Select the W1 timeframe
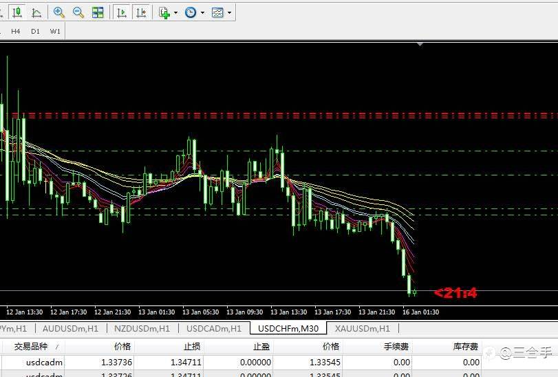Viewport: 558px width, 377px height. [x=55, y=31]
